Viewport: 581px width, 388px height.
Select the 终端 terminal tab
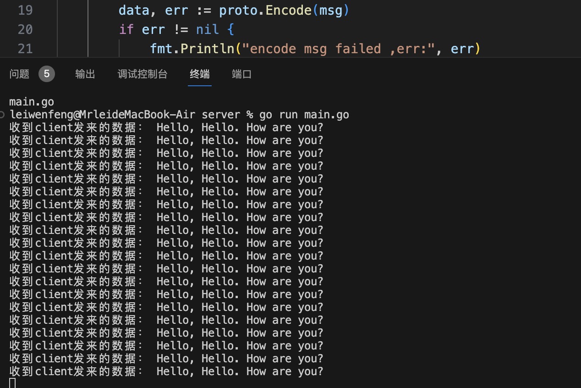[x=200, y=74]
